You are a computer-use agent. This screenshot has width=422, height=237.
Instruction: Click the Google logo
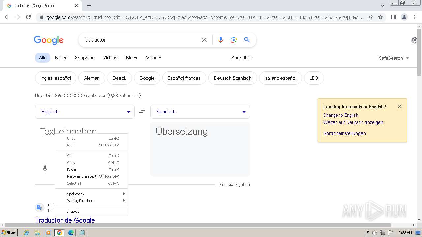tap(49, 40)
